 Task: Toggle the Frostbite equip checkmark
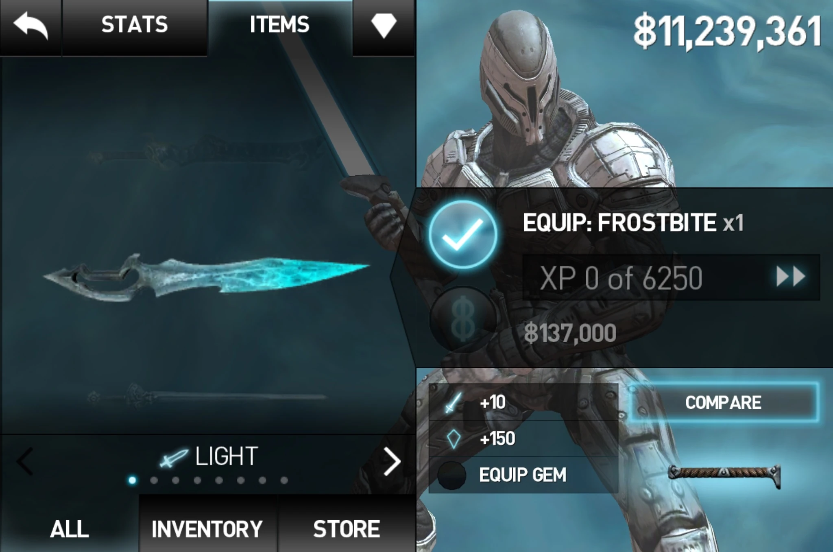[x=463, y=234]
